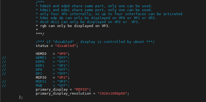Click the uboot display control comment
The height and width of the screenshot is (102, 206).
click(95, 42)
